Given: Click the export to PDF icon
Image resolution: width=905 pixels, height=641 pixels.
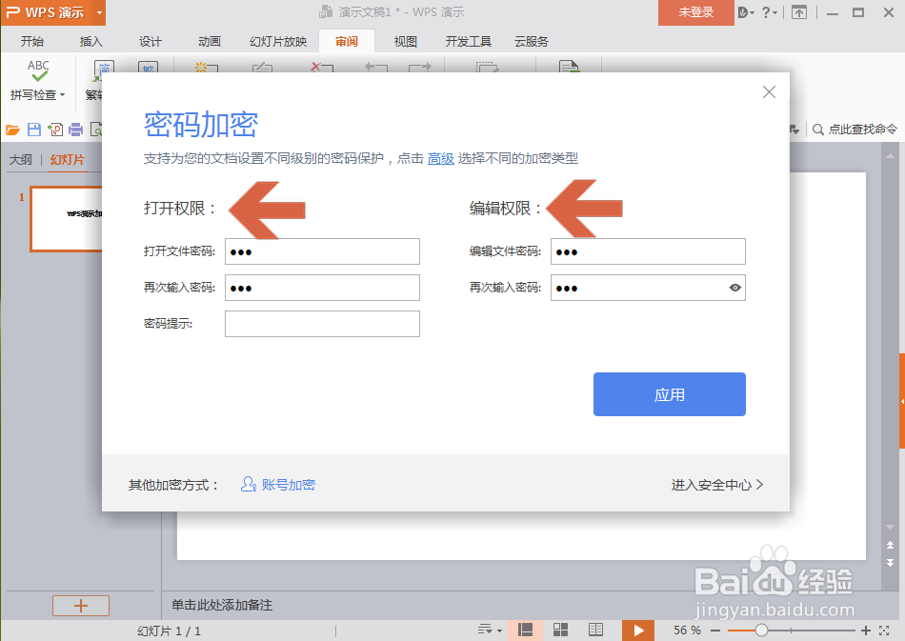Looking at the screenshot, I should click(55, 129).
